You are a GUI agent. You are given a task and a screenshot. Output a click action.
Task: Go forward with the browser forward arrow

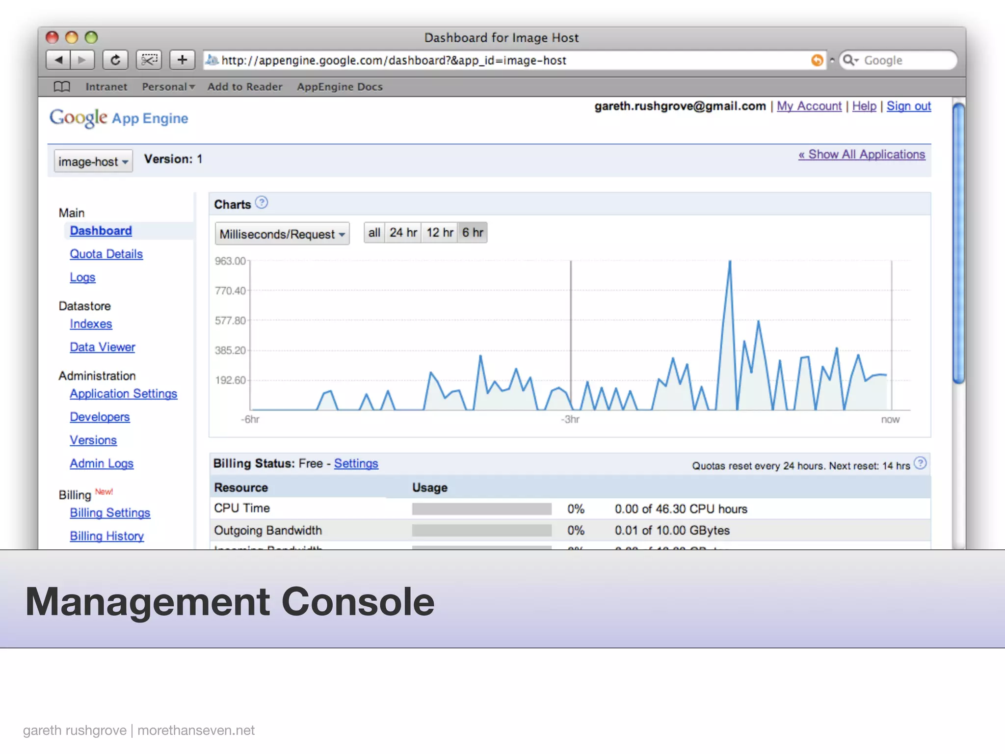[82, 60]
